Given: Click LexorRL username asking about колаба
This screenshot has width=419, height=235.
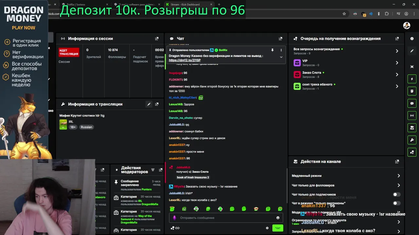Looking at the screenshot, I should pos(175,200).
